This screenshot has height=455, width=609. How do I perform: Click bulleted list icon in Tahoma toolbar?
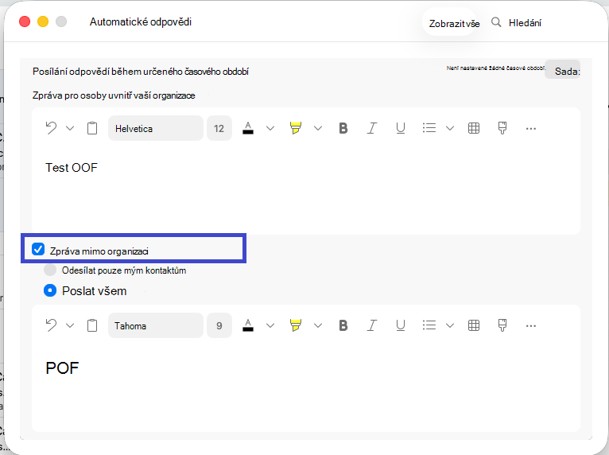[x=429, y=325]
